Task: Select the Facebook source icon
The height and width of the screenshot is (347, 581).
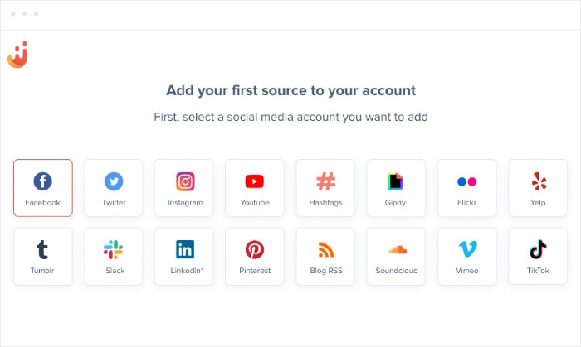Action: click(x=42, y=181)
